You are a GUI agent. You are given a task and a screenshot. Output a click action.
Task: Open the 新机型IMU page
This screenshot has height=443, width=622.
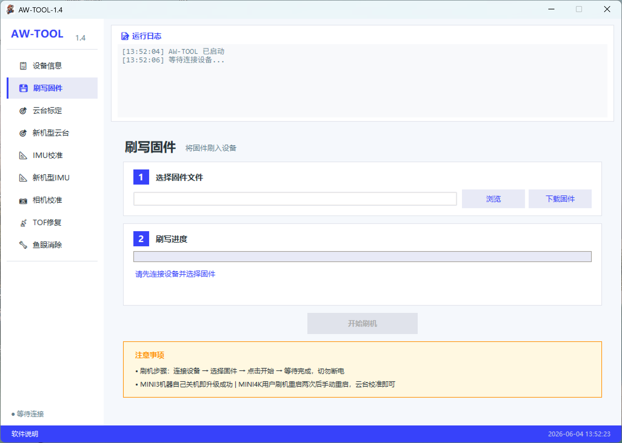pyautogui.click(x=52, y=178)
